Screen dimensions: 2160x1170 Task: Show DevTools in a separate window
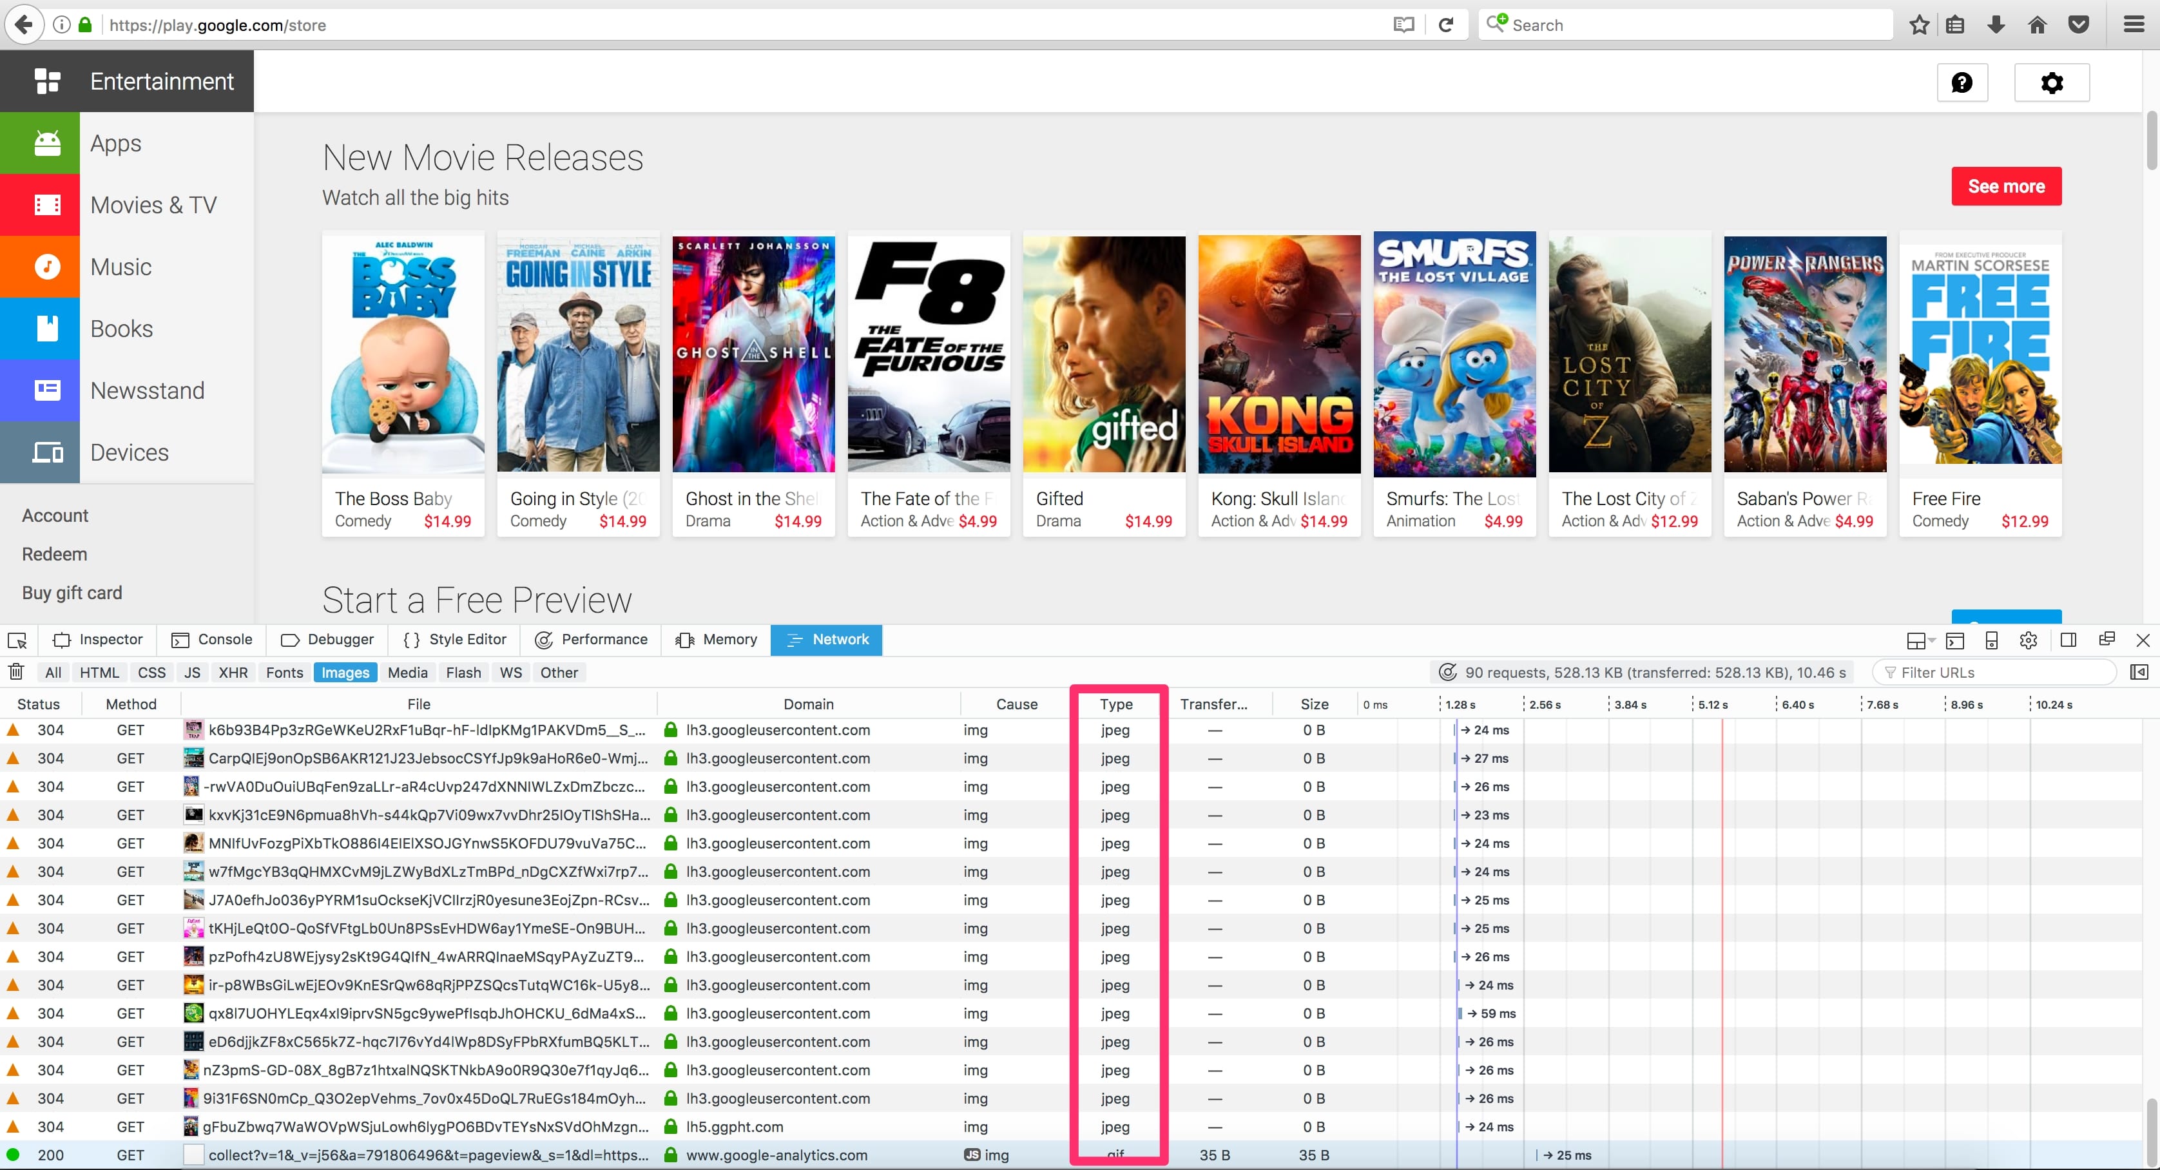point(2107,640)
